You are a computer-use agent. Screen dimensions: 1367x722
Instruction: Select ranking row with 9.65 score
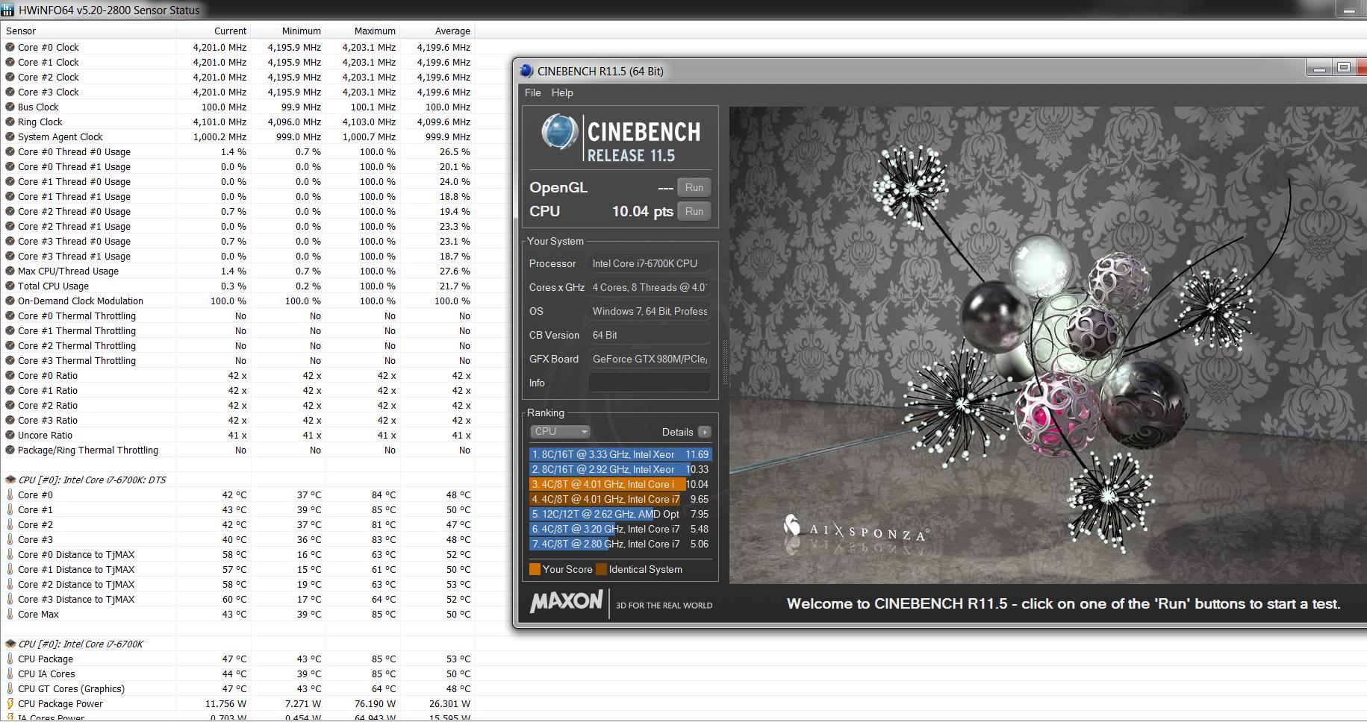click(x=620, y=499)
